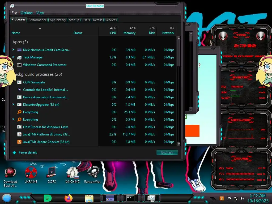Click the first Everything magnifier icon
Viewport: 272px width, 204px height.
[19, 112]
